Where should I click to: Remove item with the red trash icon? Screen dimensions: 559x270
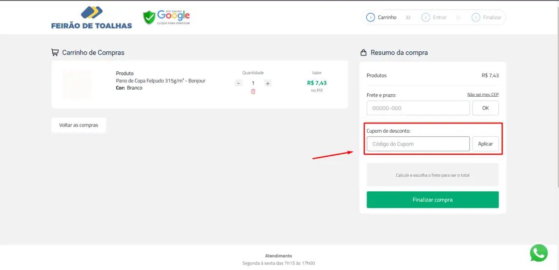[x=253, y=91]
